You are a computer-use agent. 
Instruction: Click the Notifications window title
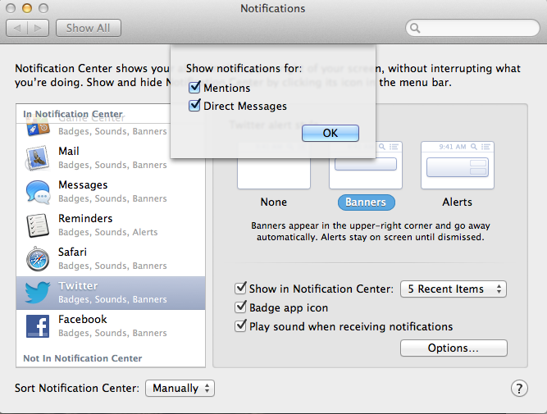click(273, 8)
